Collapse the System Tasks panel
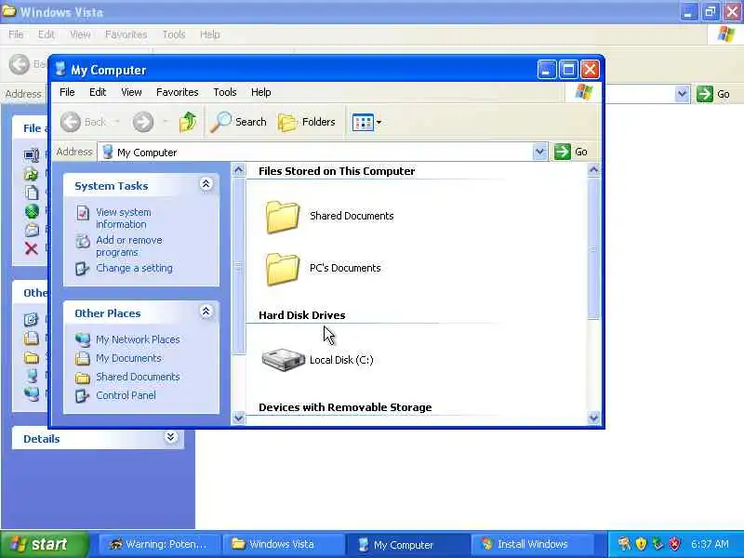Screen dimensions: 744x558 [x=206, y=184]
